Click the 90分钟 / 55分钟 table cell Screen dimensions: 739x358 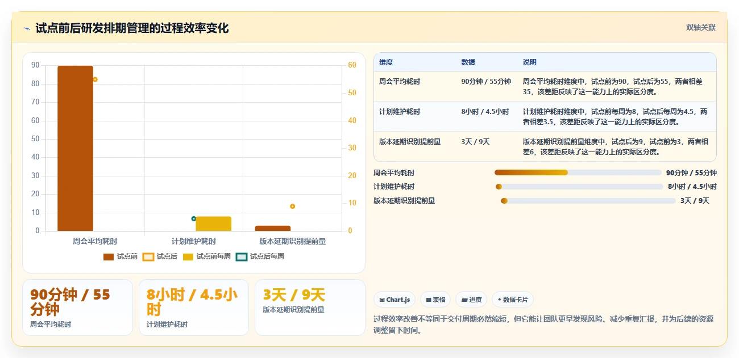486,82
